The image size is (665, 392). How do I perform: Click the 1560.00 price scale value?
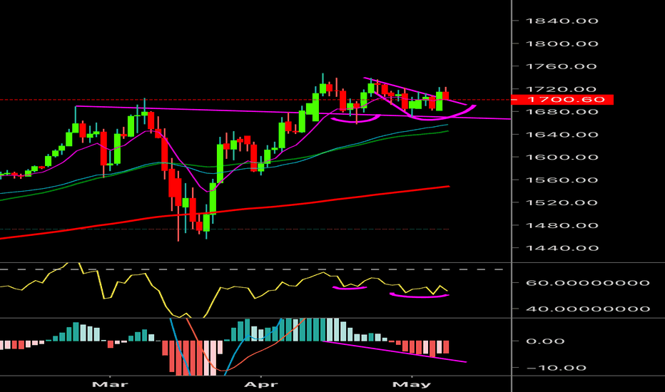(x=562, y=180)
